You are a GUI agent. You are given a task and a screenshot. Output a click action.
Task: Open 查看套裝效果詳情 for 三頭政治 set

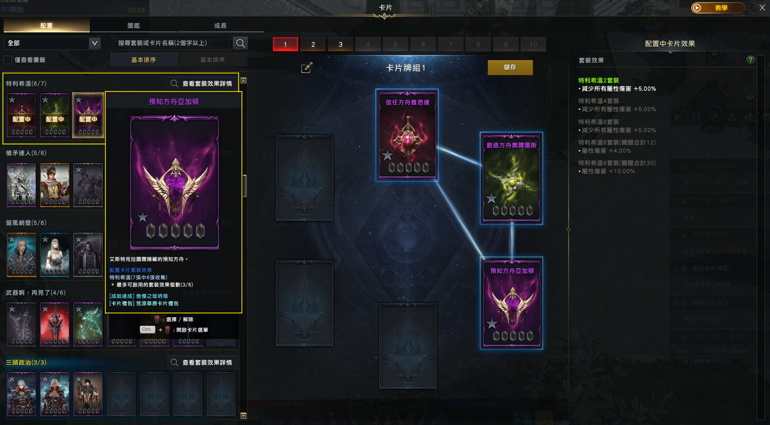point(202,362)
